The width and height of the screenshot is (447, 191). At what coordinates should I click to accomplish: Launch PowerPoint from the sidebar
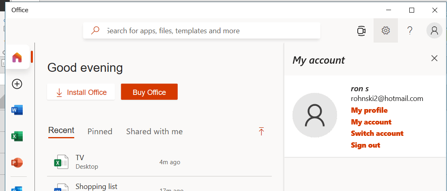click(17, 163)
